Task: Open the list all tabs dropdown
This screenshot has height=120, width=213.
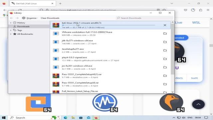Action: 172,4
